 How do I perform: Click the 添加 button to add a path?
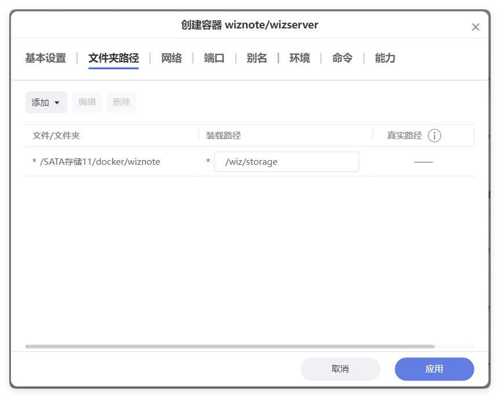[x=41, y=102]
